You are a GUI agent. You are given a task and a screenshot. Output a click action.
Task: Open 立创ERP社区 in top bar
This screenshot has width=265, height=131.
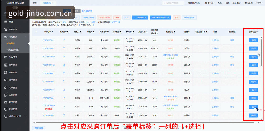click(194, 3)
